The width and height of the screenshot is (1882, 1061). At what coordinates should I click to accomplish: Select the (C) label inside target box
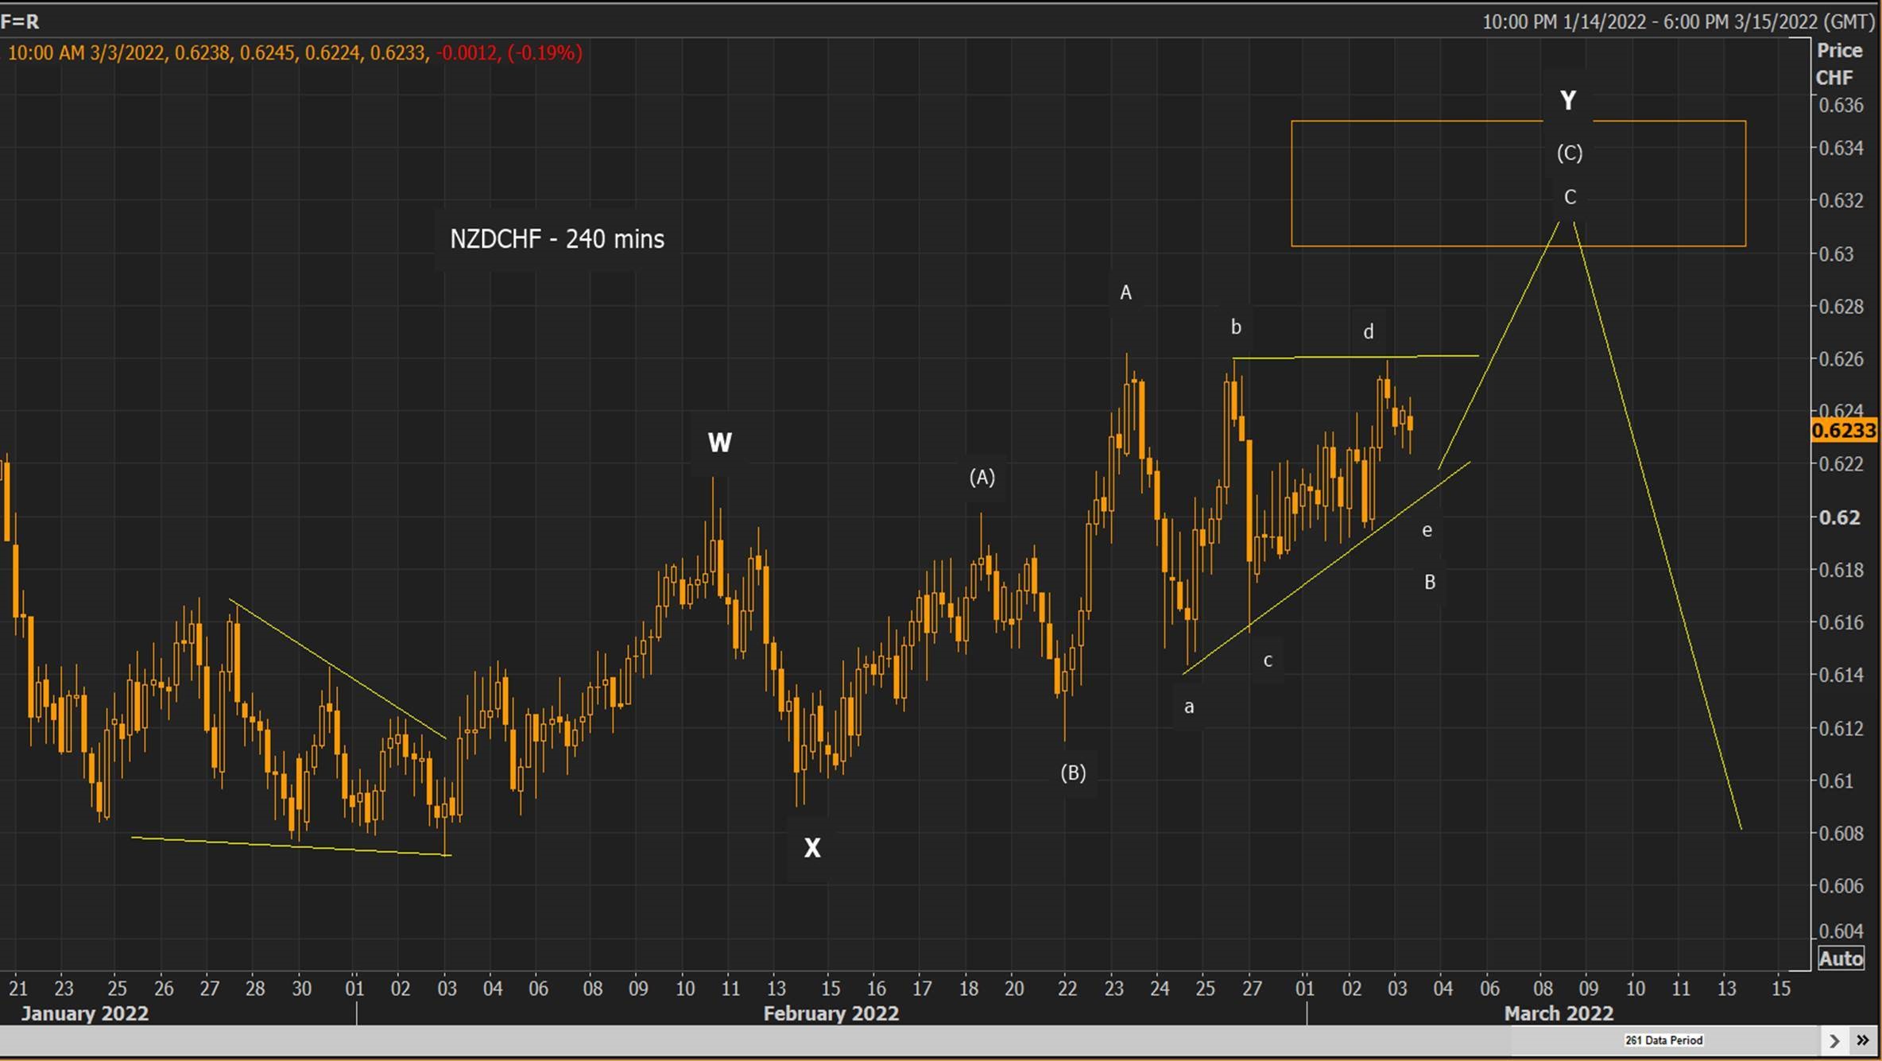click(x=1569, y=153)
